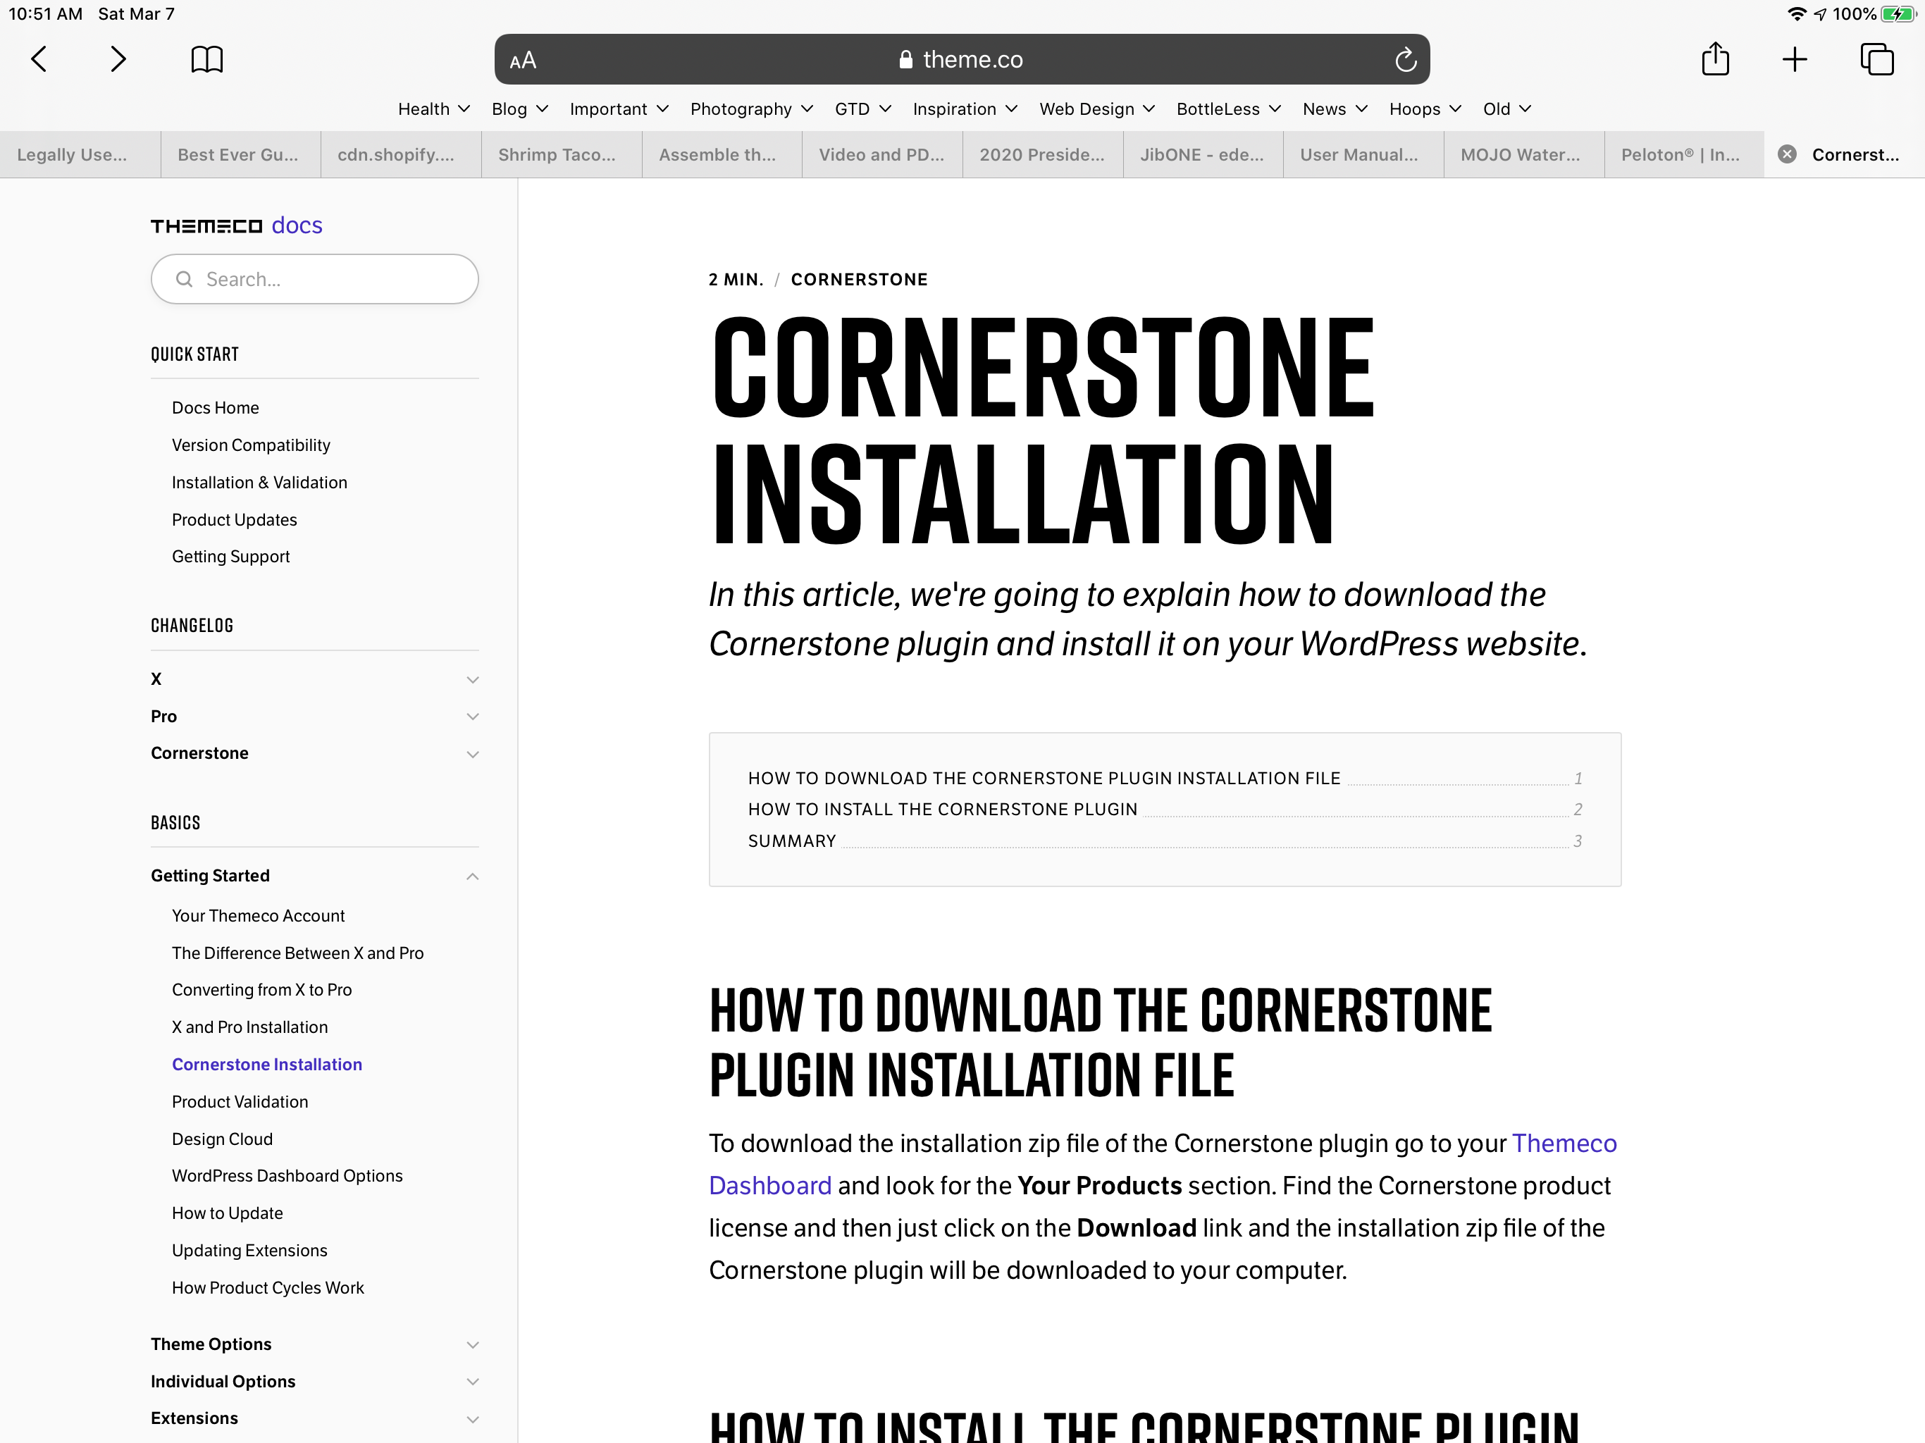Close the Cornerstone tab

pos(1787,154)
